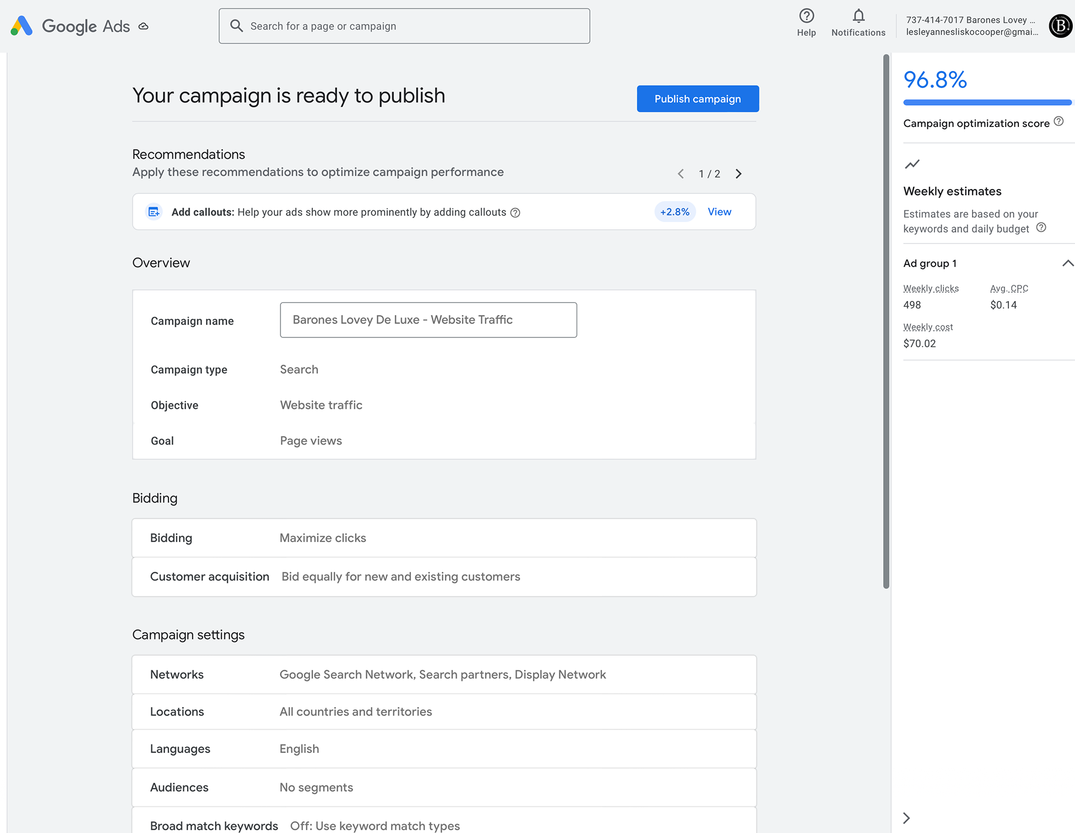Screen dimensions: 1075x833
Task: Collapse side panel with bottom chevron
Action: (906, 818)
